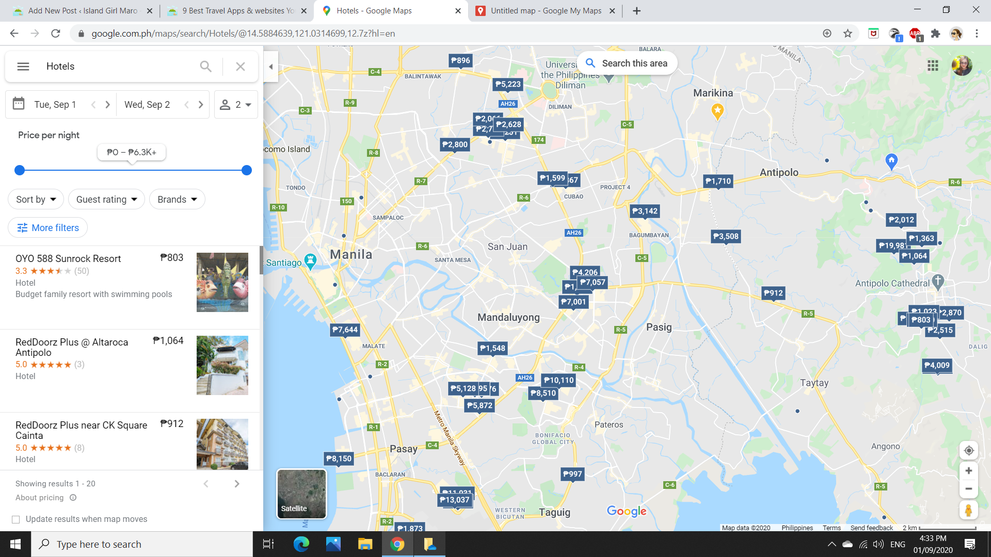Click the search magnifier icon in Hotels box
The width and height of the screenshot is (991, 557).
pos(205,67)
